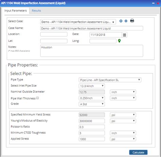This screenshot has width=161, height=157.
Task: Select a Grade from dropdown
Action: coord(92,104)
